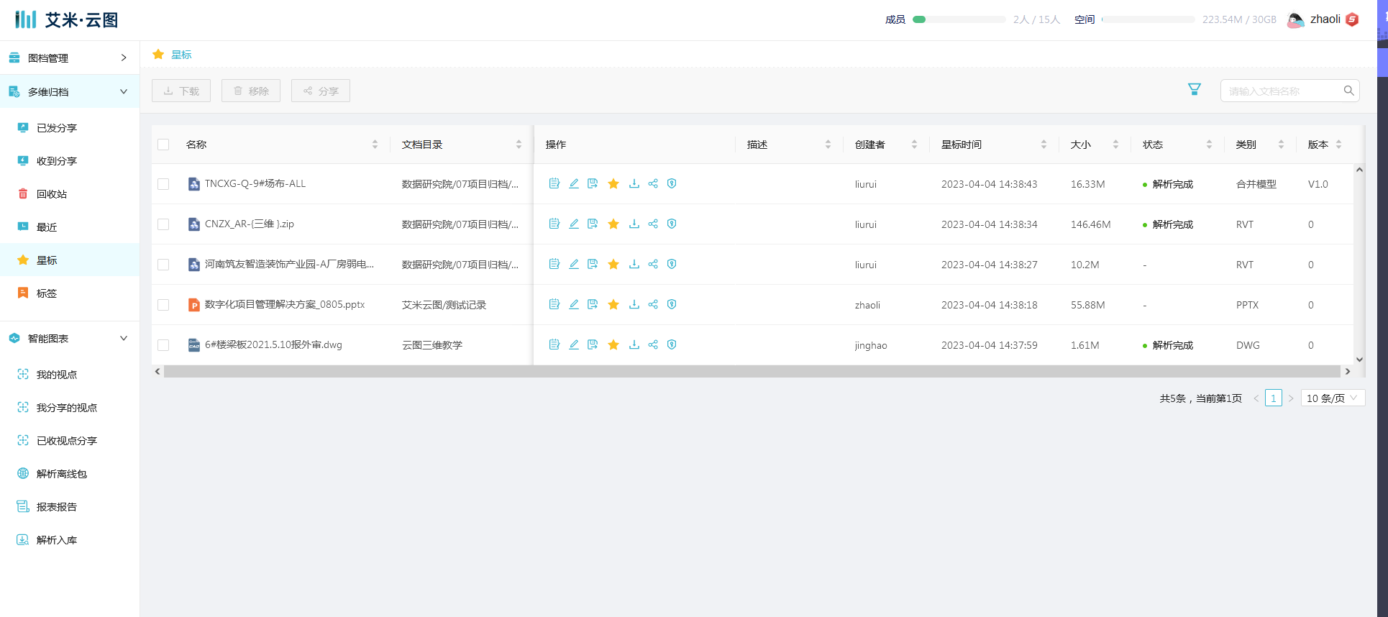Click save-as icon in TNCXG-Q-9 row

[593, 184]
